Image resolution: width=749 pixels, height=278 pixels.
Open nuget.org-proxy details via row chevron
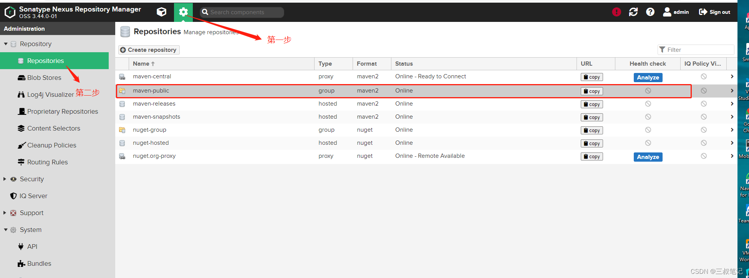pos(732,156)
